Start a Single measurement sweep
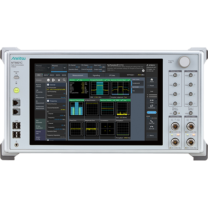The height and width of the screenshot is (208, 208). coord(152,101)
